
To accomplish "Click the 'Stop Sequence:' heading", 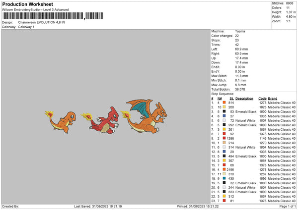I will [x=223, y=94].
